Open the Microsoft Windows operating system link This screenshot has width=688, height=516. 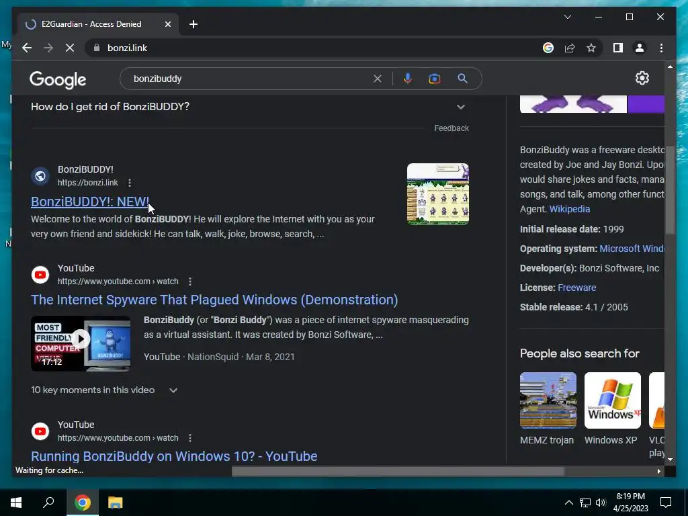[x=632, y=249]
